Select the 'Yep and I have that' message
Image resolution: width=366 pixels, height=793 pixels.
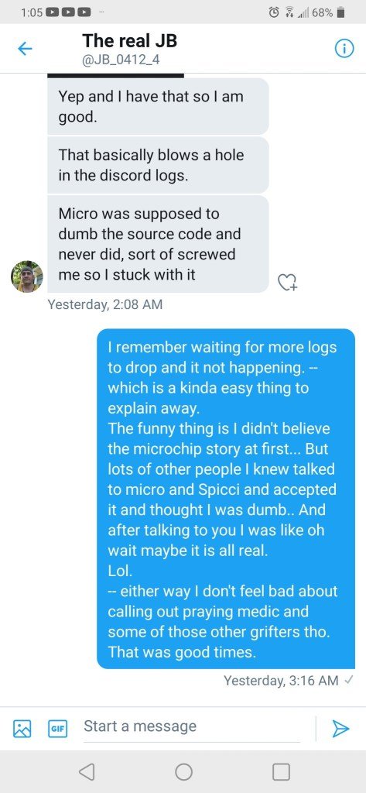pos(158,106)
